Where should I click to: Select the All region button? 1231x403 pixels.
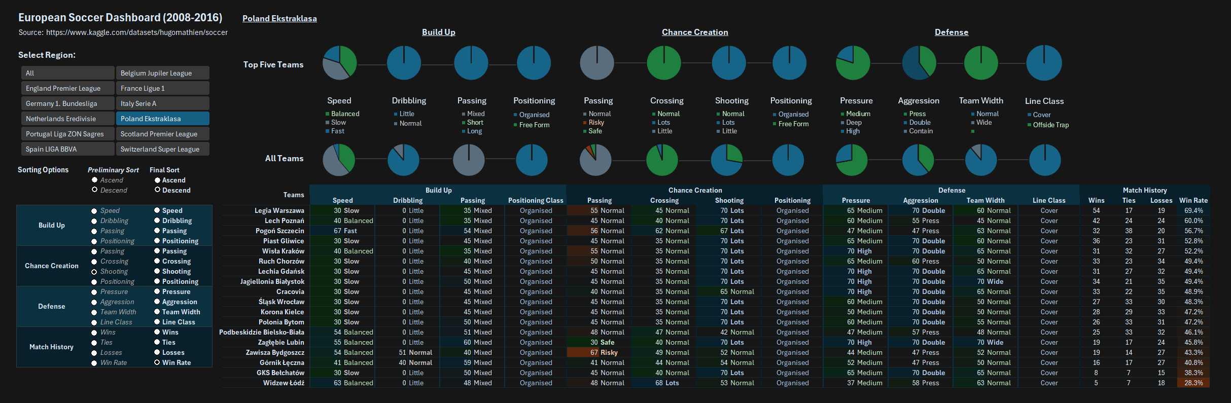tap(68, 73)
